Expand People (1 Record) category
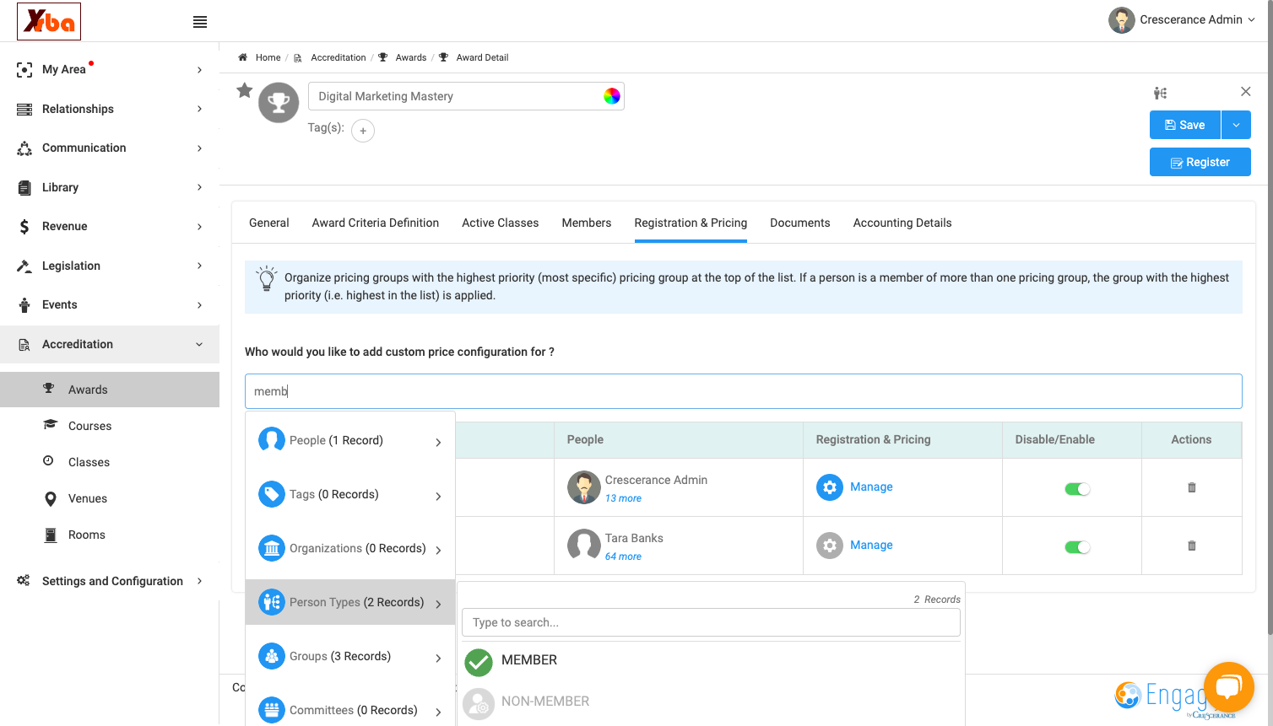Viewport: 1273px width, 726px height. pos(350,441)
